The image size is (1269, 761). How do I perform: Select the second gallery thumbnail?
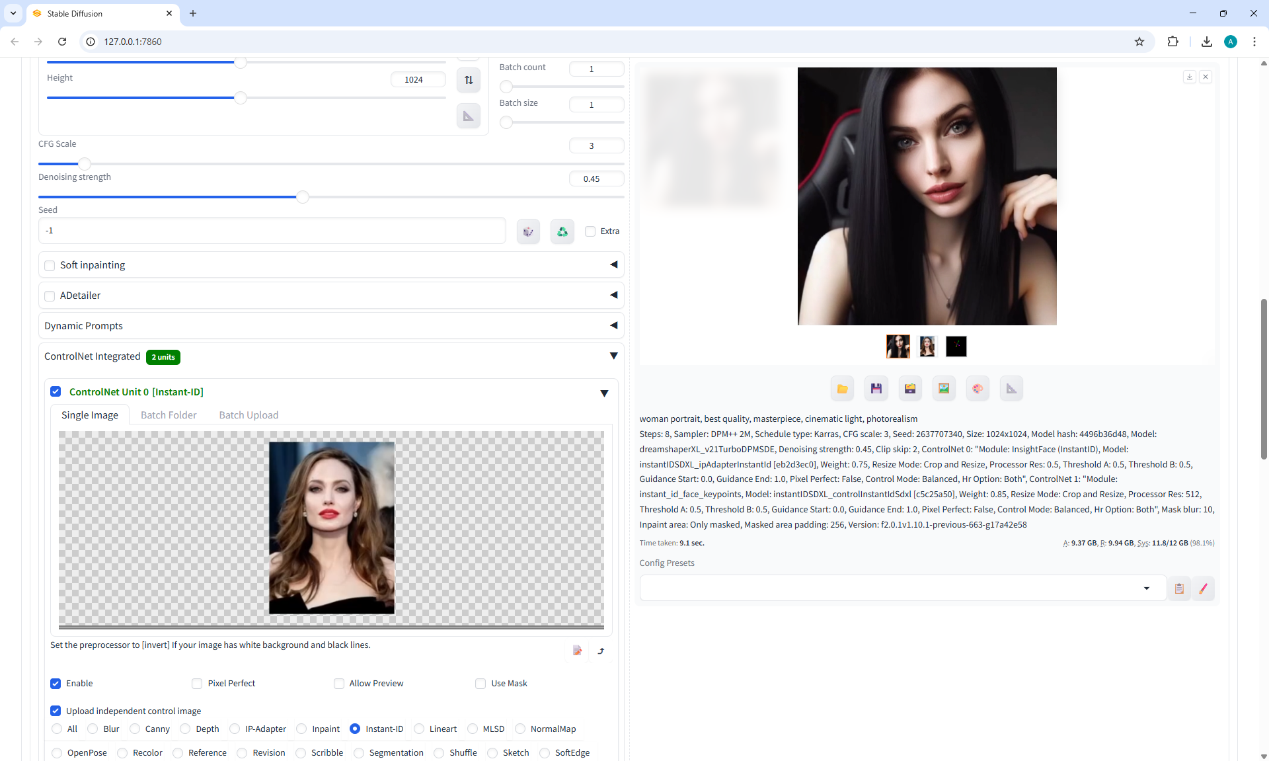tap(927, 346)
